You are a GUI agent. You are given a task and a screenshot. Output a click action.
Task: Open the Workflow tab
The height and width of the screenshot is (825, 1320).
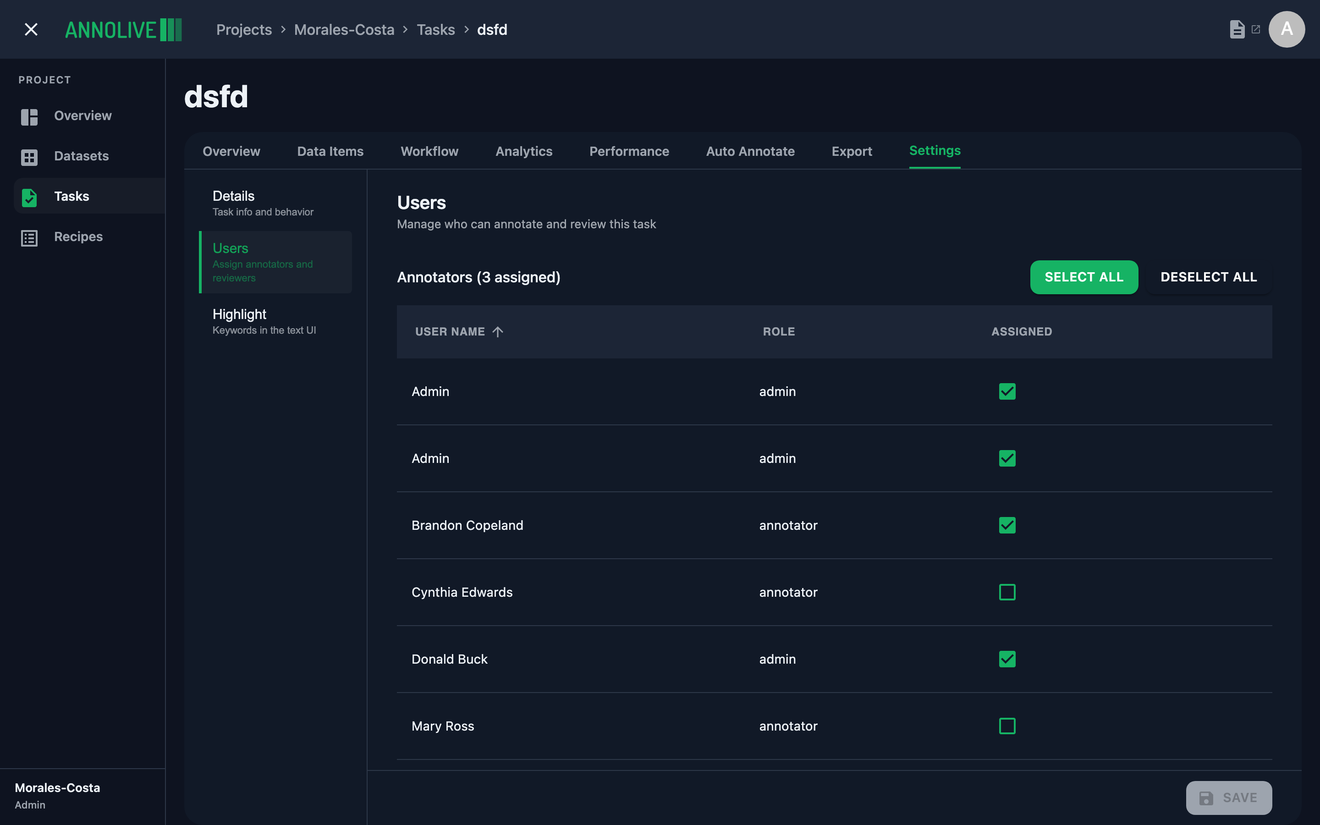click(x=429, y=151)
